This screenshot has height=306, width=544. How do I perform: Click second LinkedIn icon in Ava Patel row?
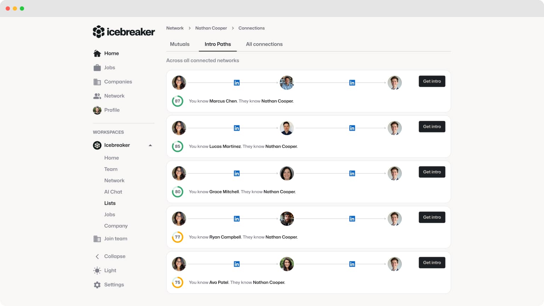click(352, 264)
